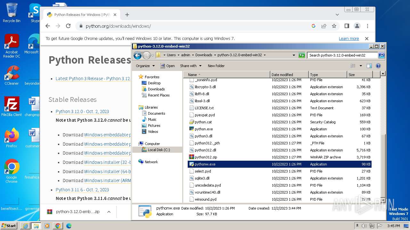Screen dimensions: 410x230
Task: Click the Explorer search magnifier
Action: tap(381, 55)
